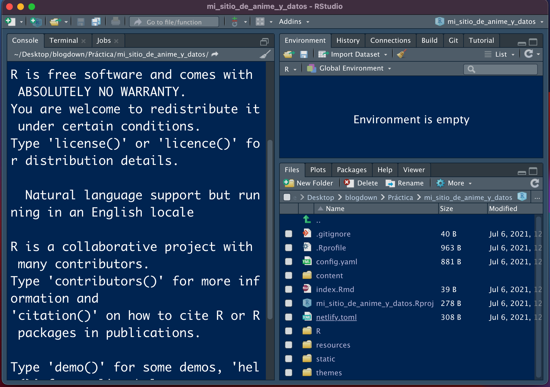
Task: Open the More dropdown in Files pane
Action: tap(454, 183)
